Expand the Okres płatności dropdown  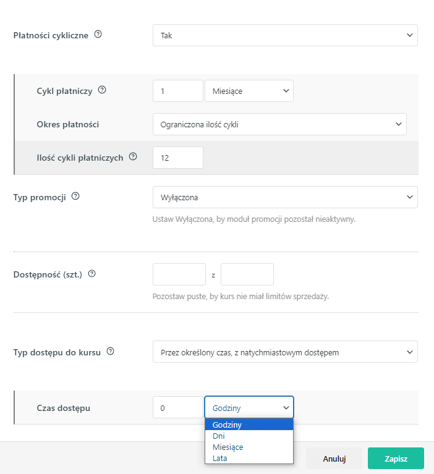coord(279,124)
